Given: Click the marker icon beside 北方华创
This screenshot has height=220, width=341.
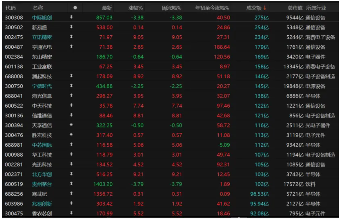Looking at the screenshot, I should (71, 174).
